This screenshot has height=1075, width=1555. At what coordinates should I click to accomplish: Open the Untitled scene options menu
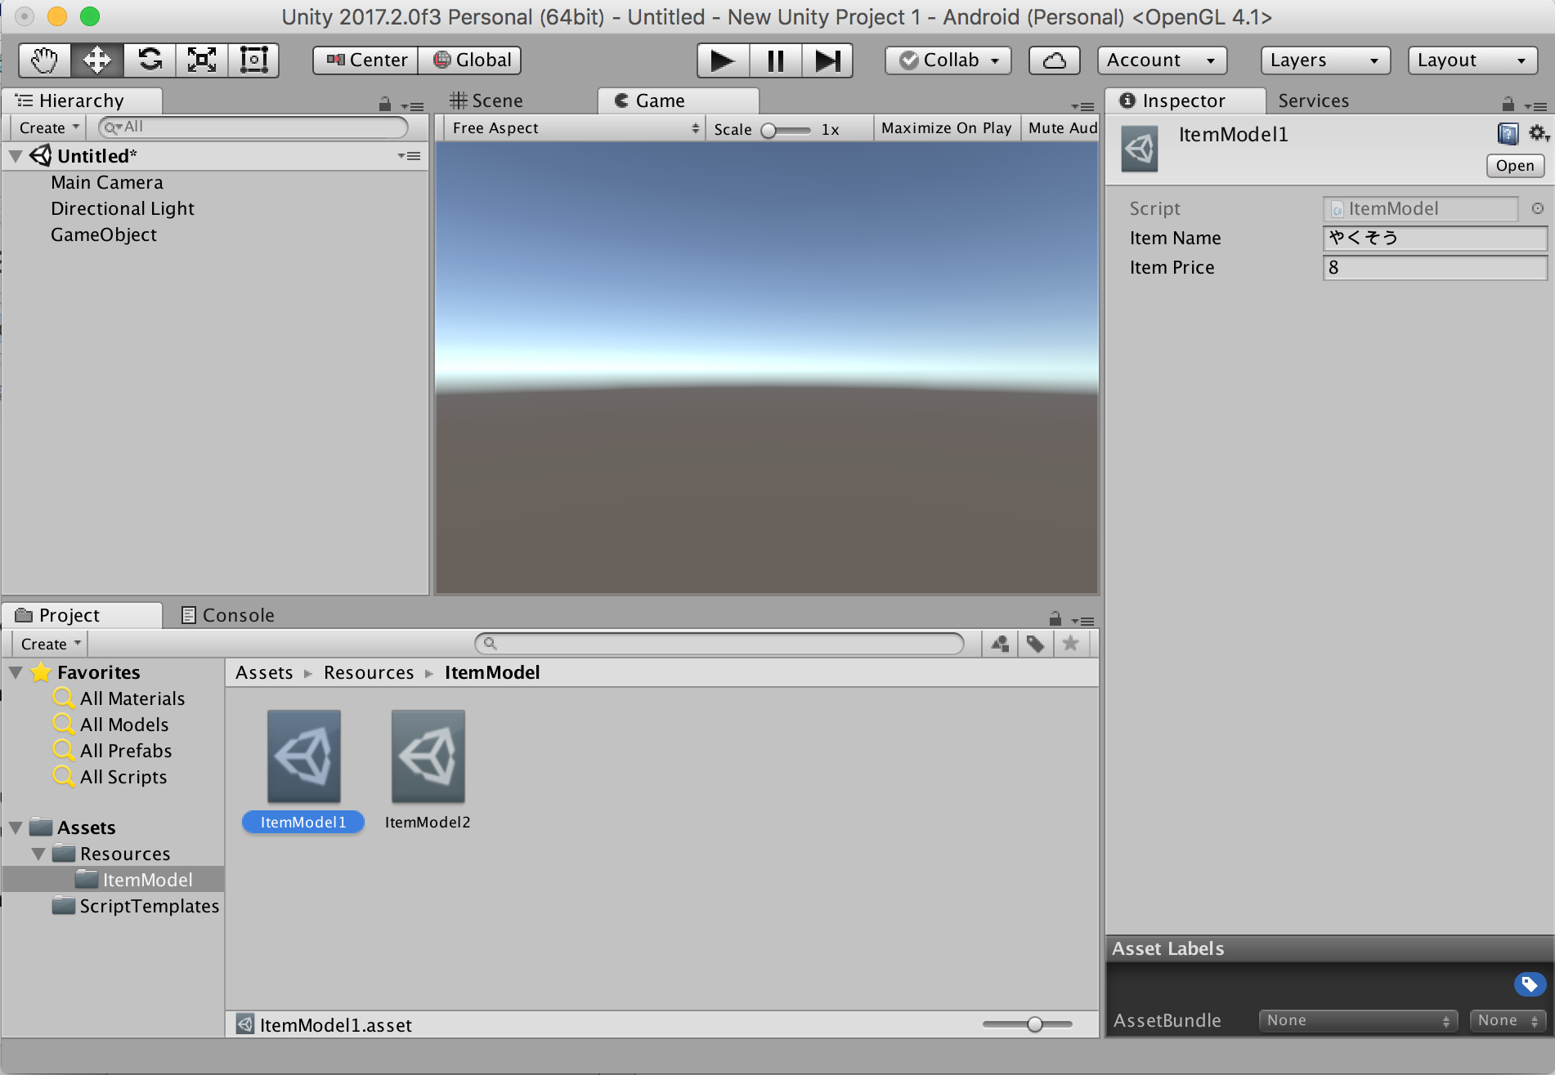pyautogui.click(x=410, y=156)
